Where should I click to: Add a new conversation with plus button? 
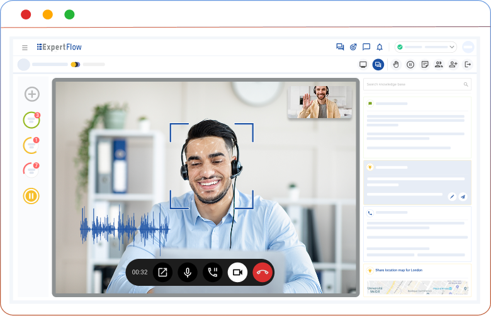pyautogui.click(x=31, y=94)
